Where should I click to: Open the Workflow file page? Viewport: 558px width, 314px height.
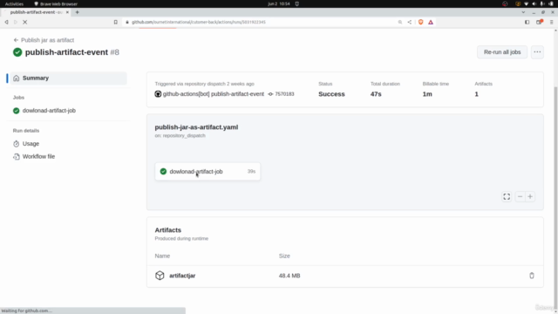(x=38, y=156)
